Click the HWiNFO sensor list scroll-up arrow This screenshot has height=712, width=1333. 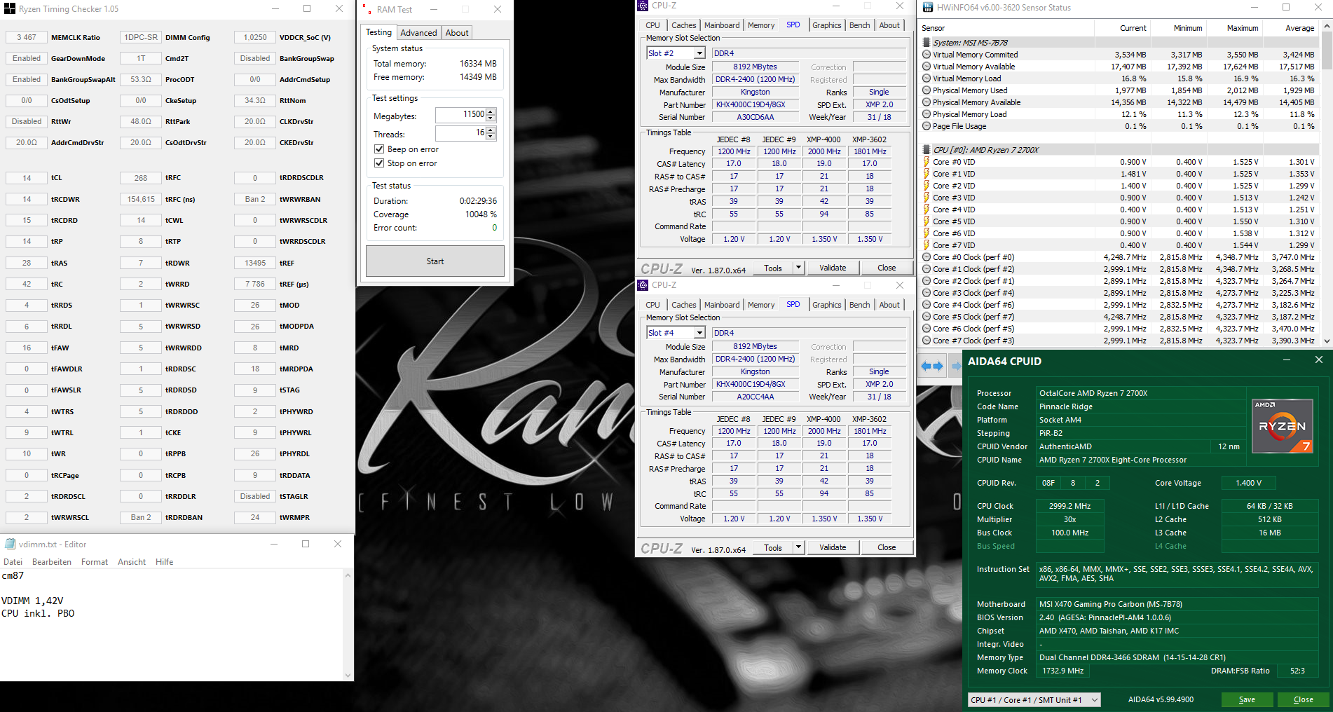[x=1327, y=27]
